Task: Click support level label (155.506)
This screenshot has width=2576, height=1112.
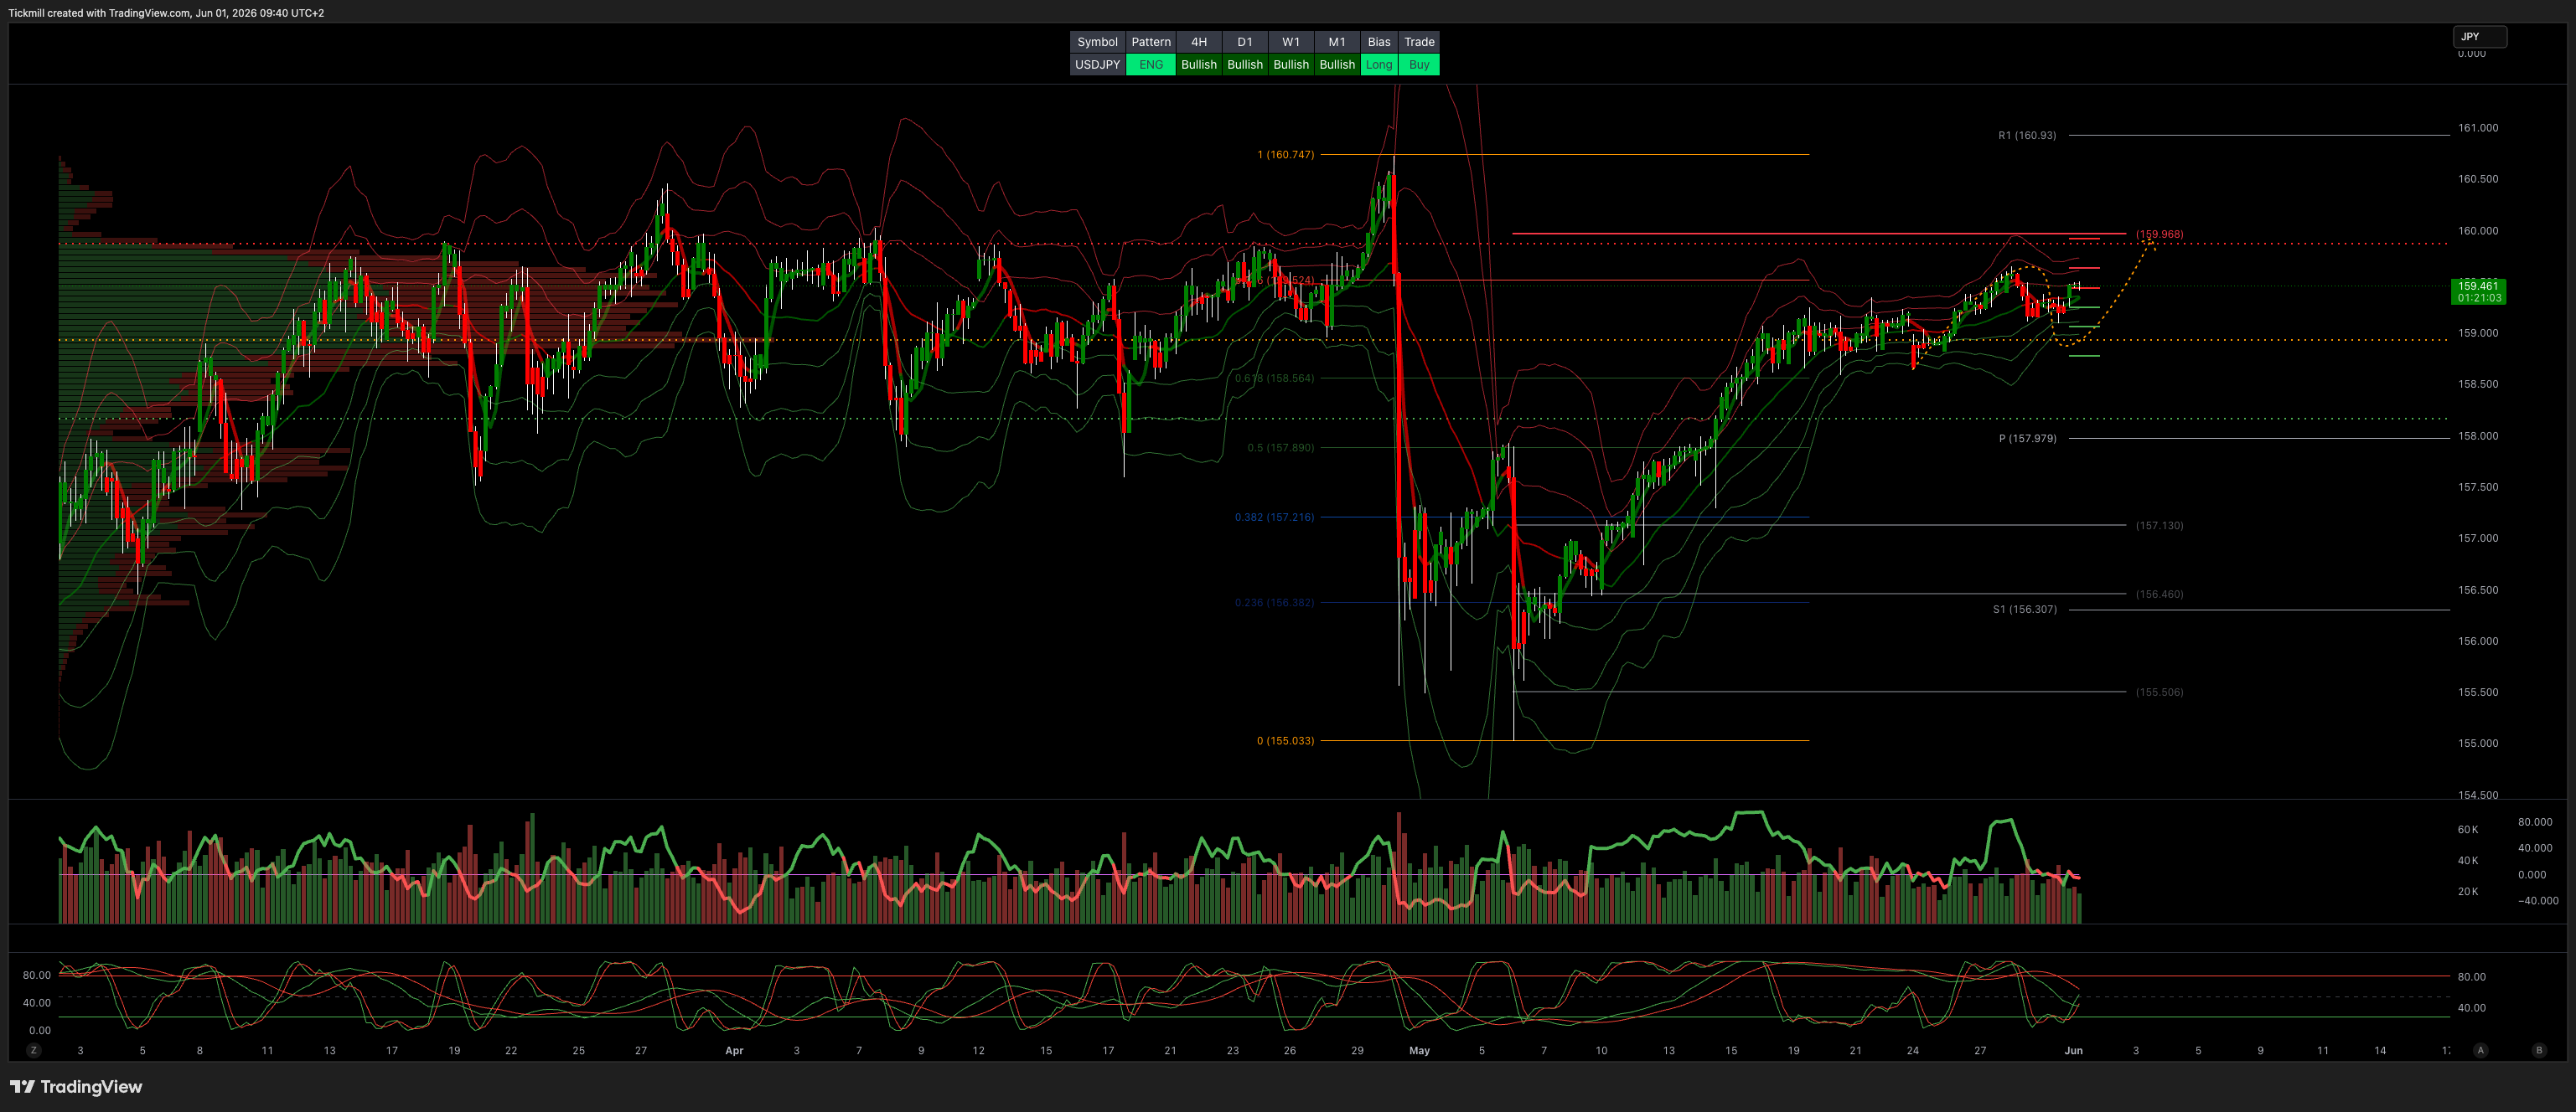Action: tap(2159, 692)
